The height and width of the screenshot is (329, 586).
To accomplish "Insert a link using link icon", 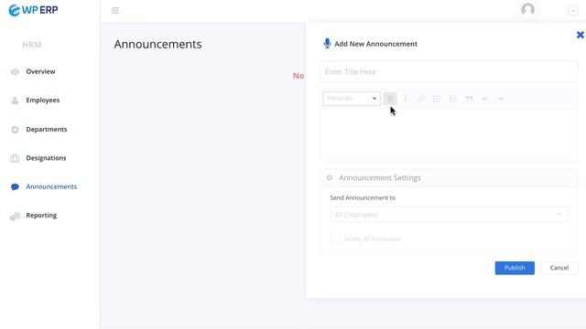I will pos(421,99).
